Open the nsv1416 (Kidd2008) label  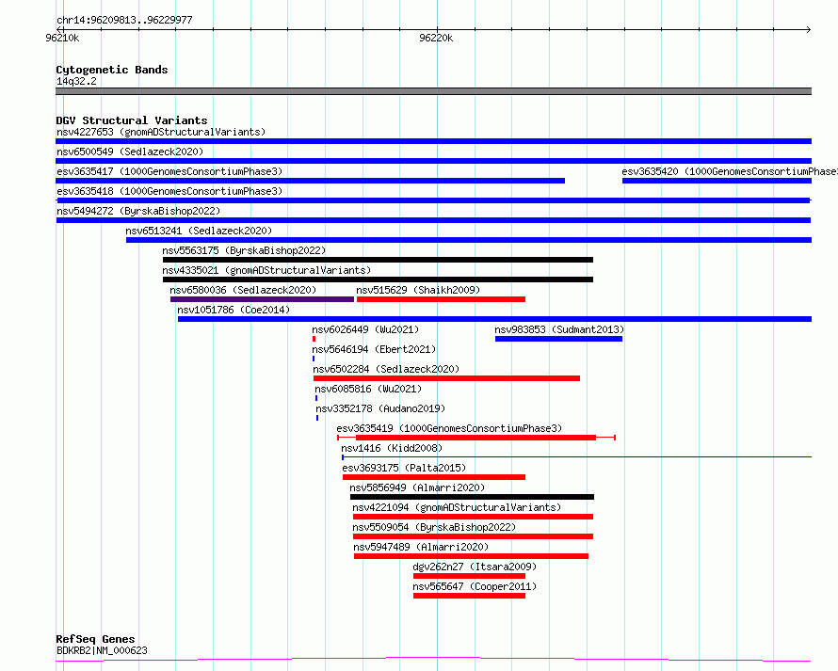click(392, 448)
